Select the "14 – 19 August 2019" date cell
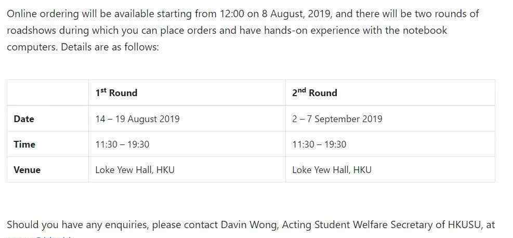The image size is (513, 238). tap(137, 119)
